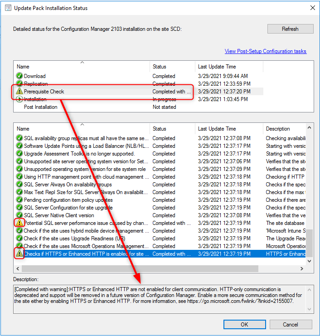Click warning icon for HTTPS or Enhanced HTTP check
This screenshot has width=320, height=336.
click(x=19, y=254)
